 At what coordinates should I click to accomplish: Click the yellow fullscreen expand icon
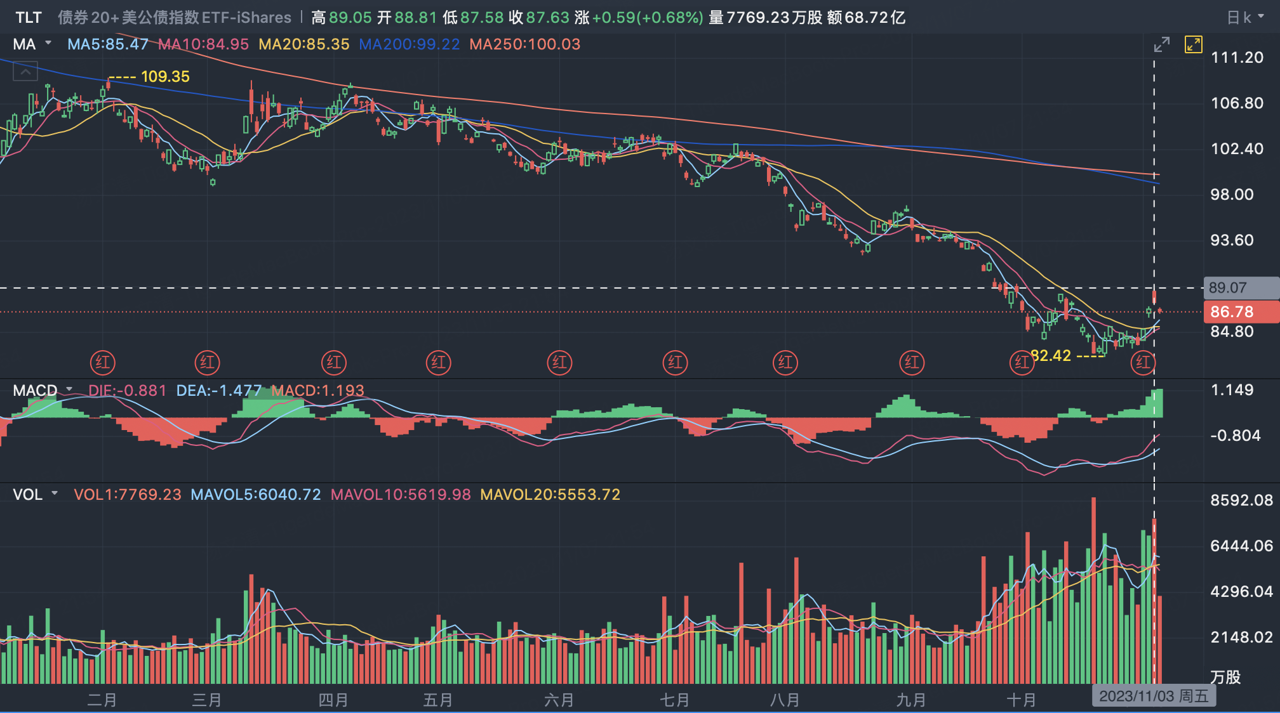click(1193, 44)
